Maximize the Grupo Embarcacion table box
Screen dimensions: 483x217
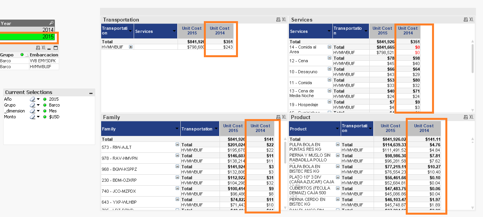click(x=56, y=48)
